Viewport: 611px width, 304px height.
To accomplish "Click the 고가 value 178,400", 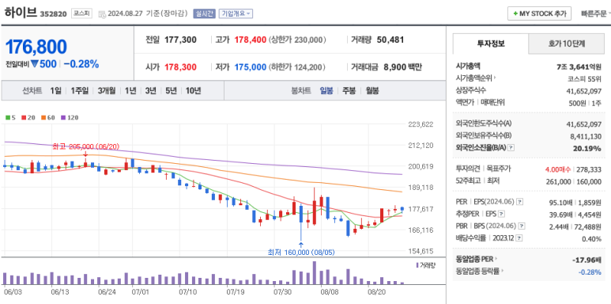I will point(251,40).
